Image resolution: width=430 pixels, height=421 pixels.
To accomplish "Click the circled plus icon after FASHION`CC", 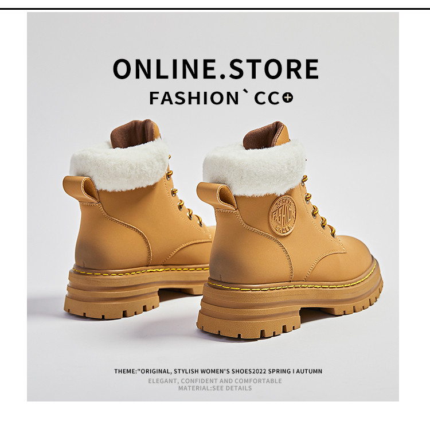I will [288, 98].
